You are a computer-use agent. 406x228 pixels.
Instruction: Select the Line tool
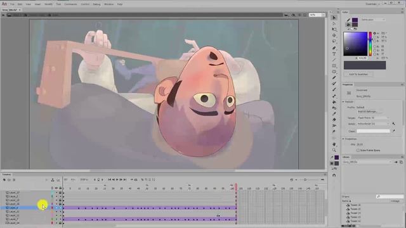pyautogui.click(x=334, y=60)
